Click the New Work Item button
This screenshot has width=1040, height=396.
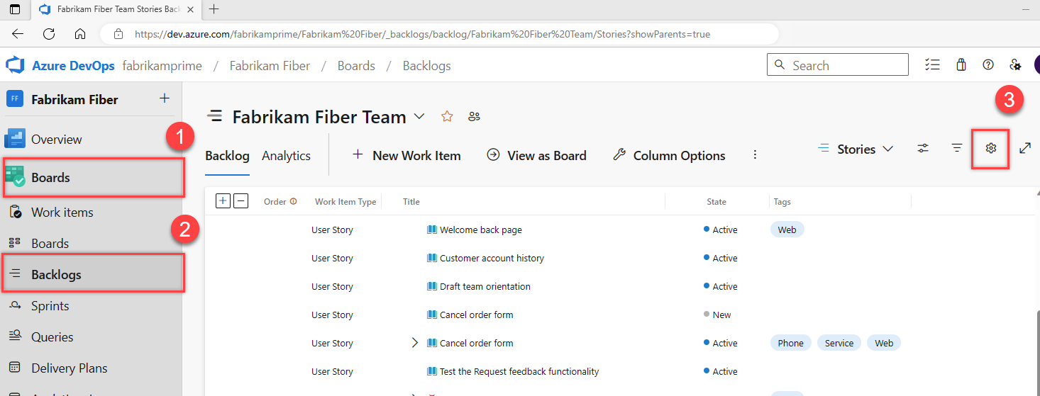406,156
